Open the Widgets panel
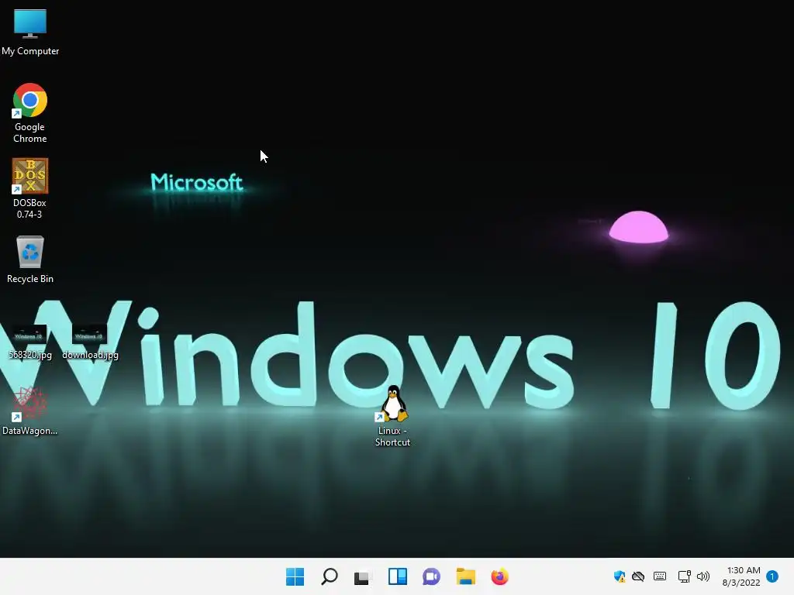The image size is (794, 595). (398, 576)
